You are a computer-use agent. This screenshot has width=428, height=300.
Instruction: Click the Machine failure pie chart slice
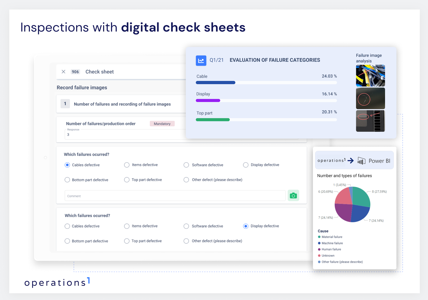pyautogui.click(x=361, y=213)
